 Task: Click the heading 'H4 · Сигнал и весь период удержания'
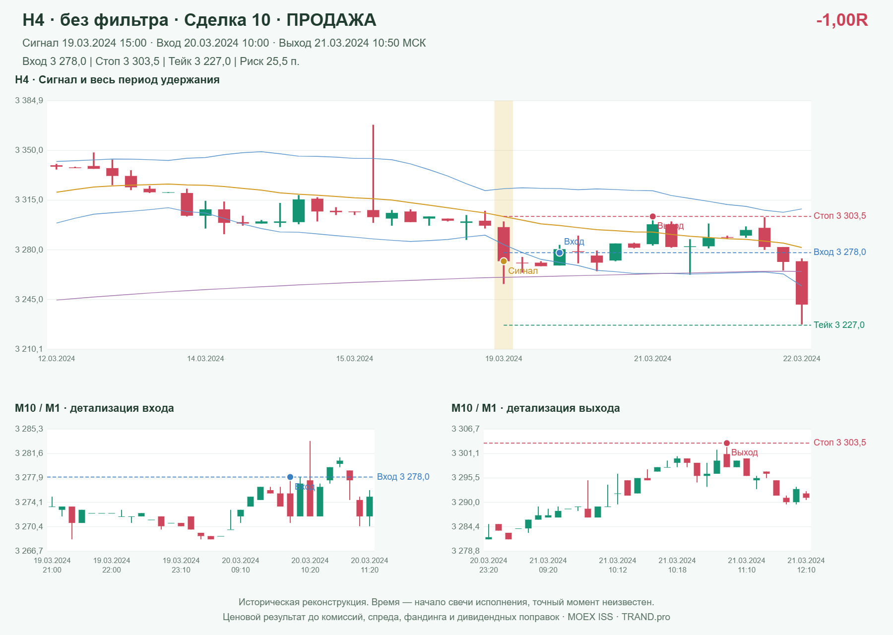[118, 80]
